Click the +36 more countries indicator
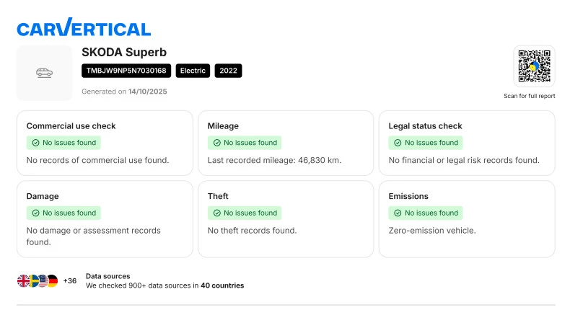The height and width of the screenshot is (310, 570). 70,280
